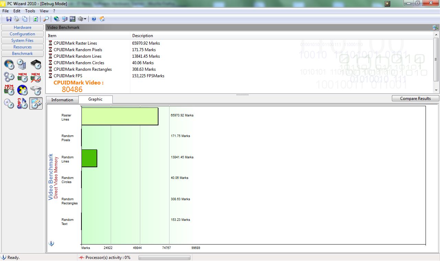Click the Item column header
Screen dimensions: 440x261
(x=88, y=36)
